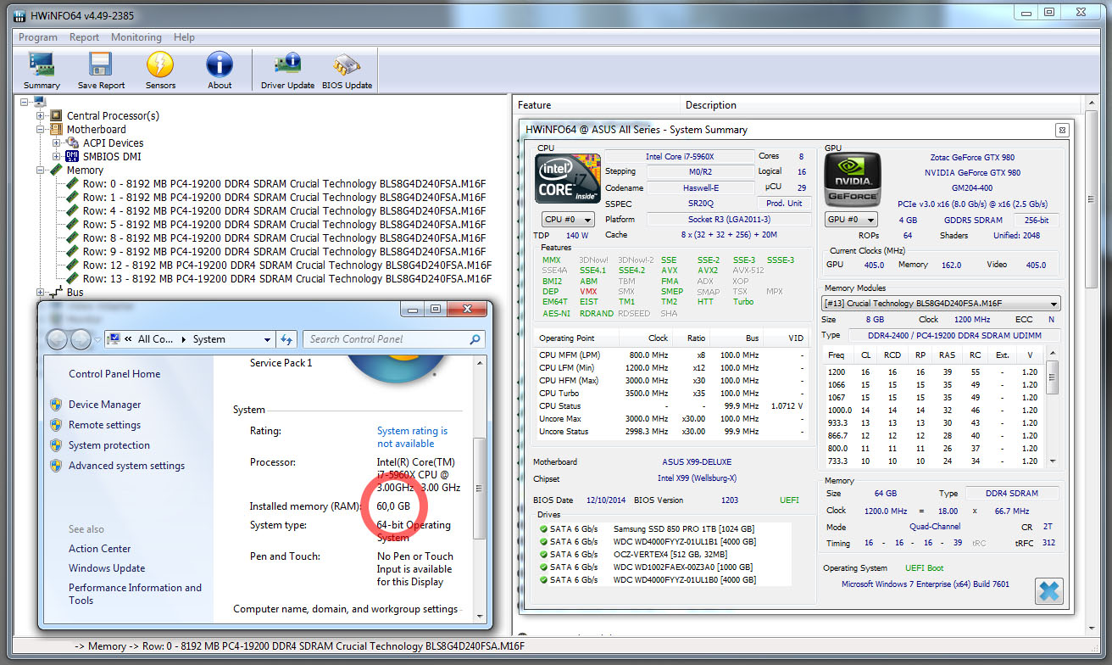Select the Motherboard tree icon
This screenshot has height=665, width=1112.
56,130
